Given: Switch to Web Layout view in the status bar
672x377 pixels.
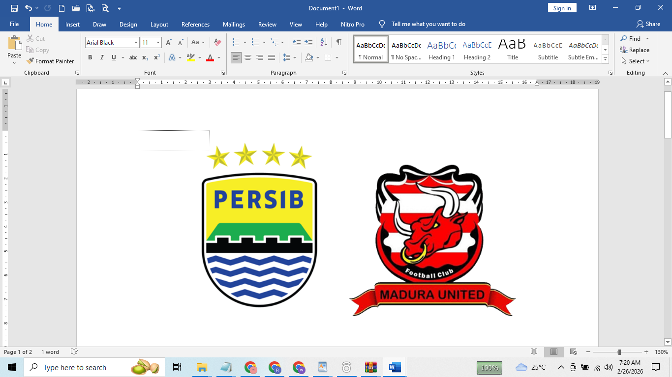Looking at the screenshot, I should pos(573,352).
